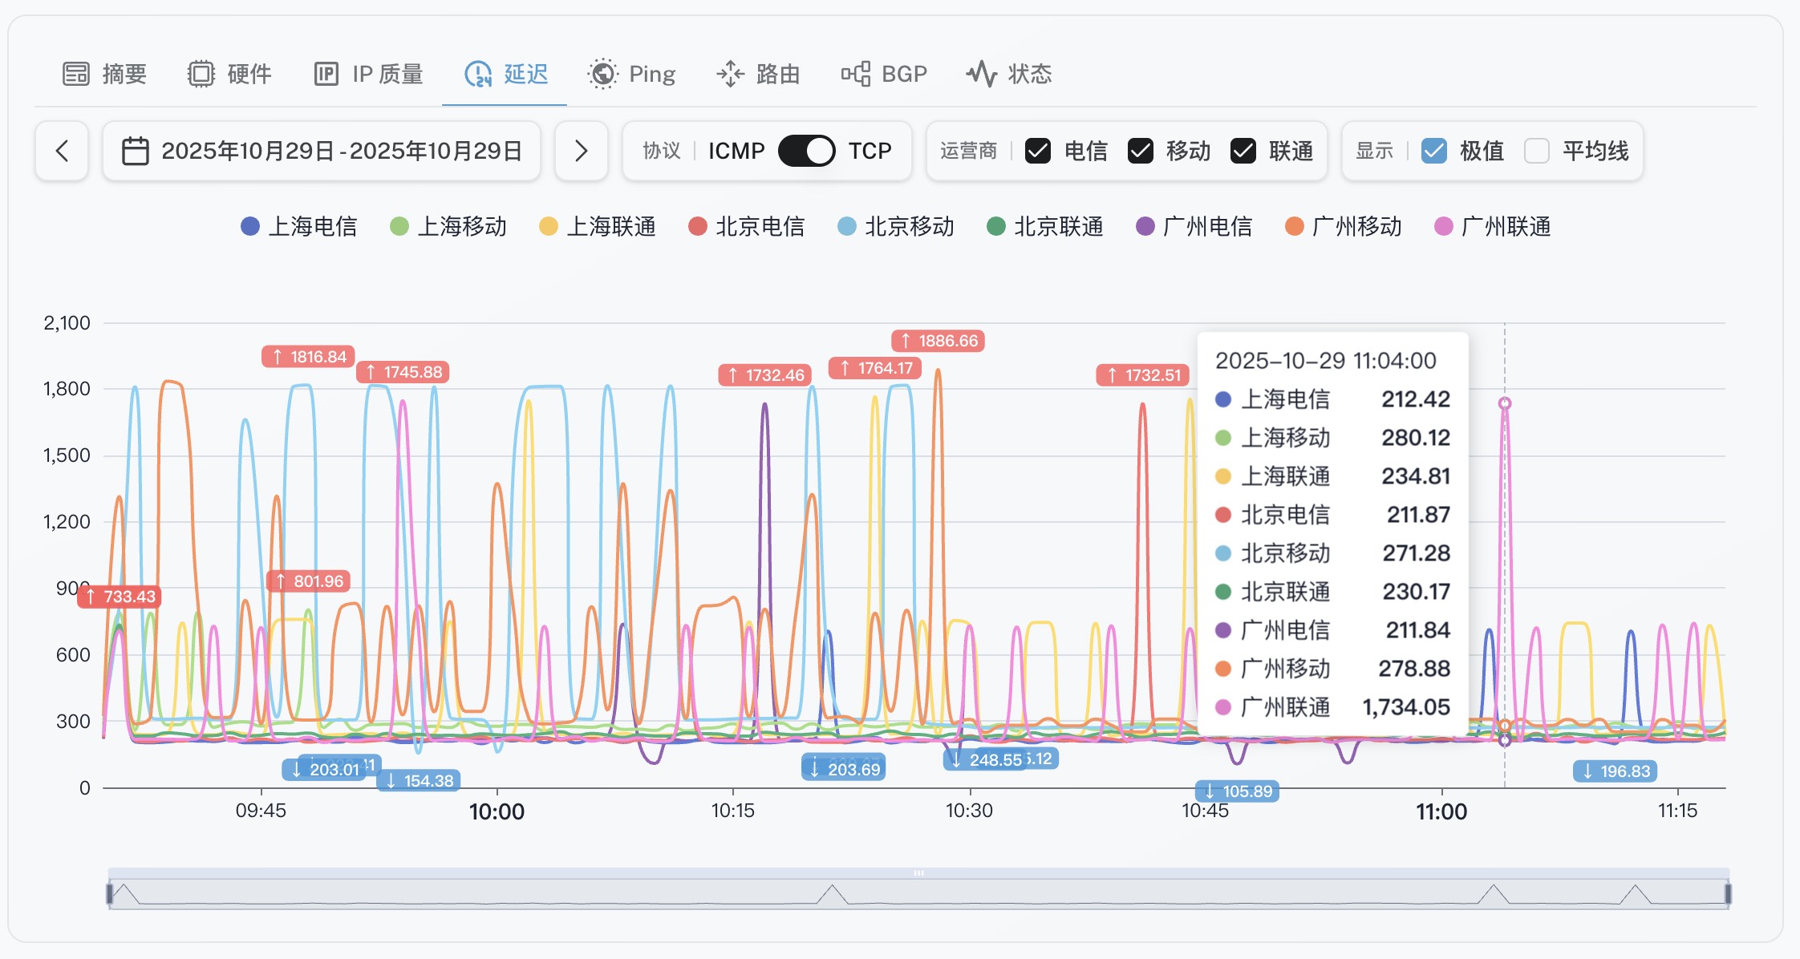Screen dimensions: 1800x959
Task: Click the routing (路由) icon
Action: pos(730,74)
